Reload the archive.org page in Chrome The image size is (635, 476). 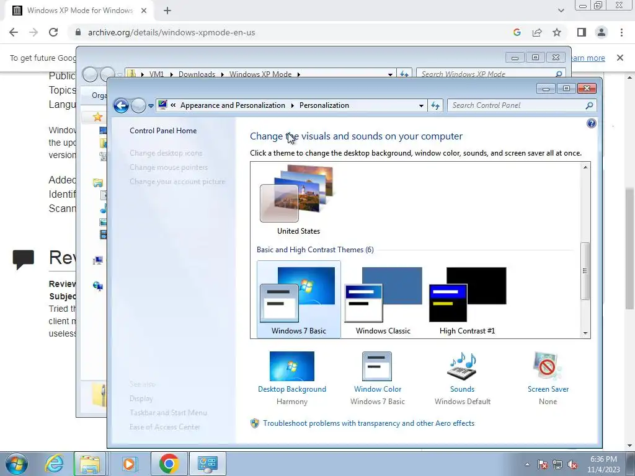(x=53, y=32)
